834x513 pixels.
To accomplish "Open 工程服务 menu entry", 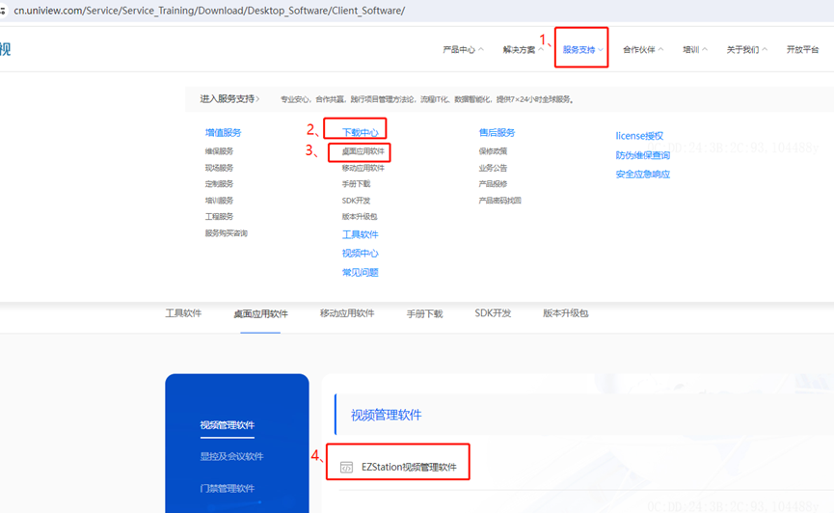I will coord(219,216).
